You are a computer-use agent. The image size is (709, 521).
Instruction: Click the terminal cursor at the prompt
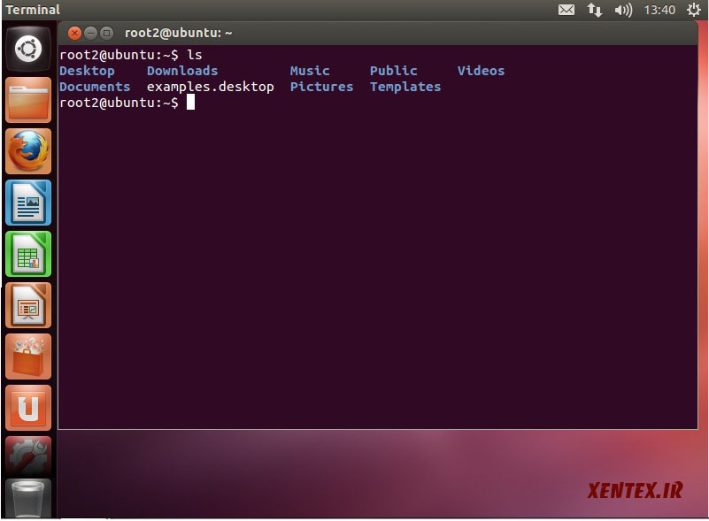(190, 103)
